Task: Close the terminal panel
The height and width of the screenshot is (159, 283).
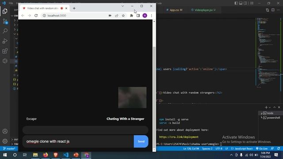Action: point(279,107)
